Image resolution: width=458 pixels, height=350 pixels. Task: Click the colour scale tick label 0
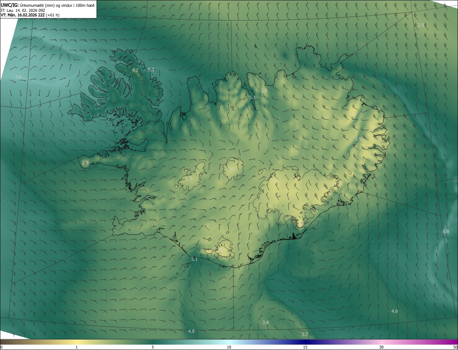click(x=1, y=347)
